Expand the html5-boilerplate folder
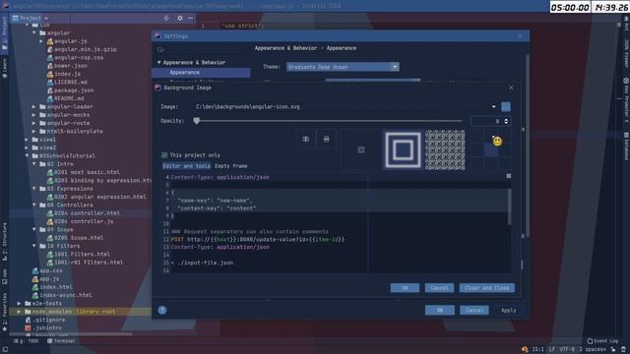Viewport: 630px width, 354px height. [34, 131]
